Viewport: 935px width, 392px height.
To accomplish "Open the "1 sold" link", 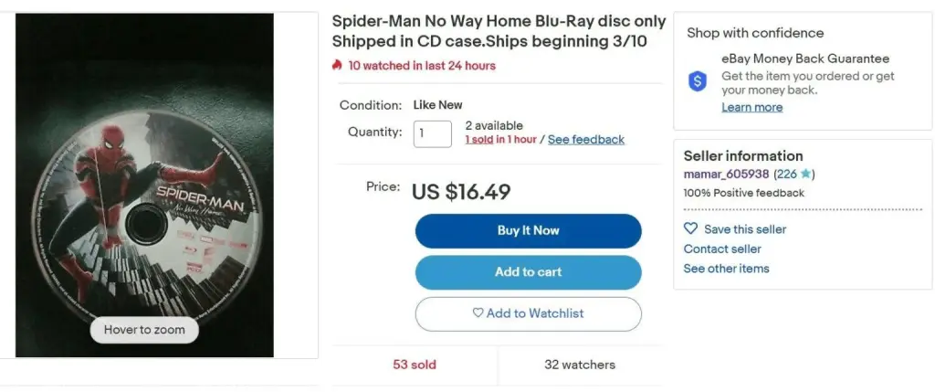I will (x=478, y=140).
